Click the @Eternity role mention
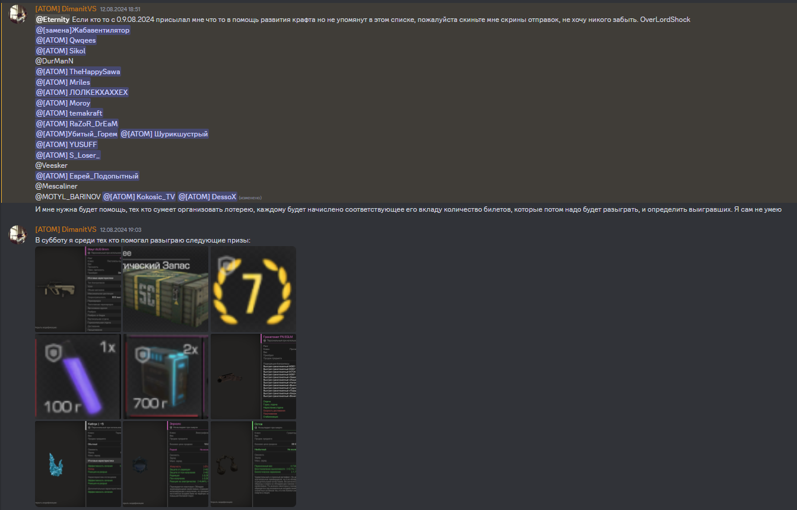The image size is (797, 510). (53, 20)
